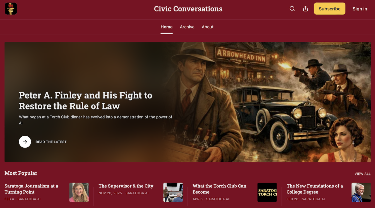
Task: Click the Sign in link
Action: 360,9
